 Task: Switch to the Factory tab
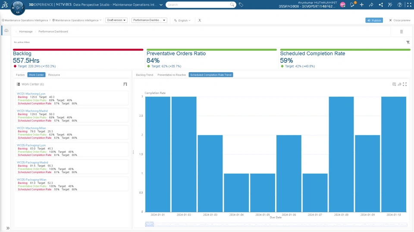pyautogui.click(x=20, y=75)
